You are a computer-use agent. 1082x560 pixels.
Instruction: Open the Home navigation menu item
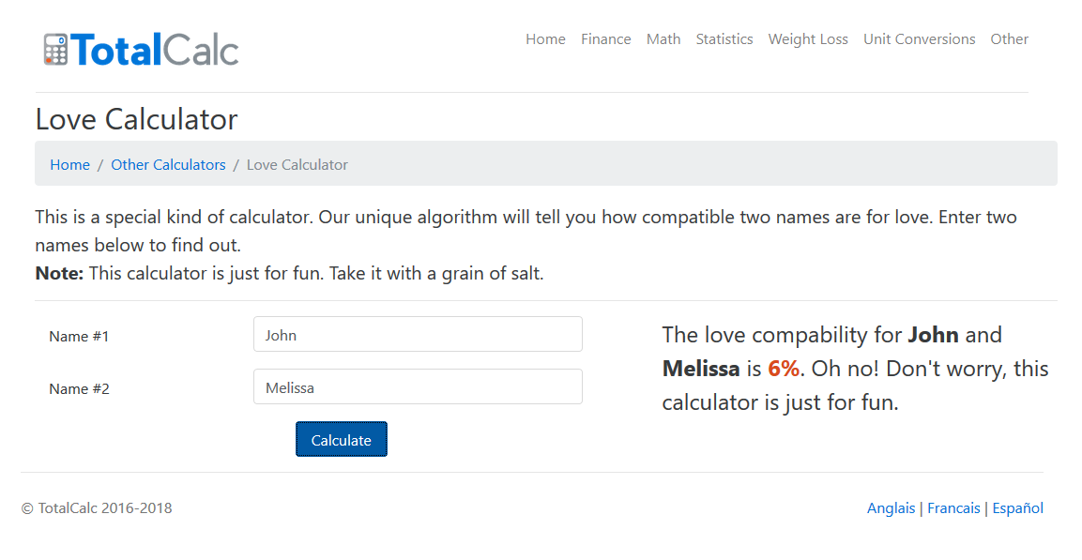(x=545, y=38)
